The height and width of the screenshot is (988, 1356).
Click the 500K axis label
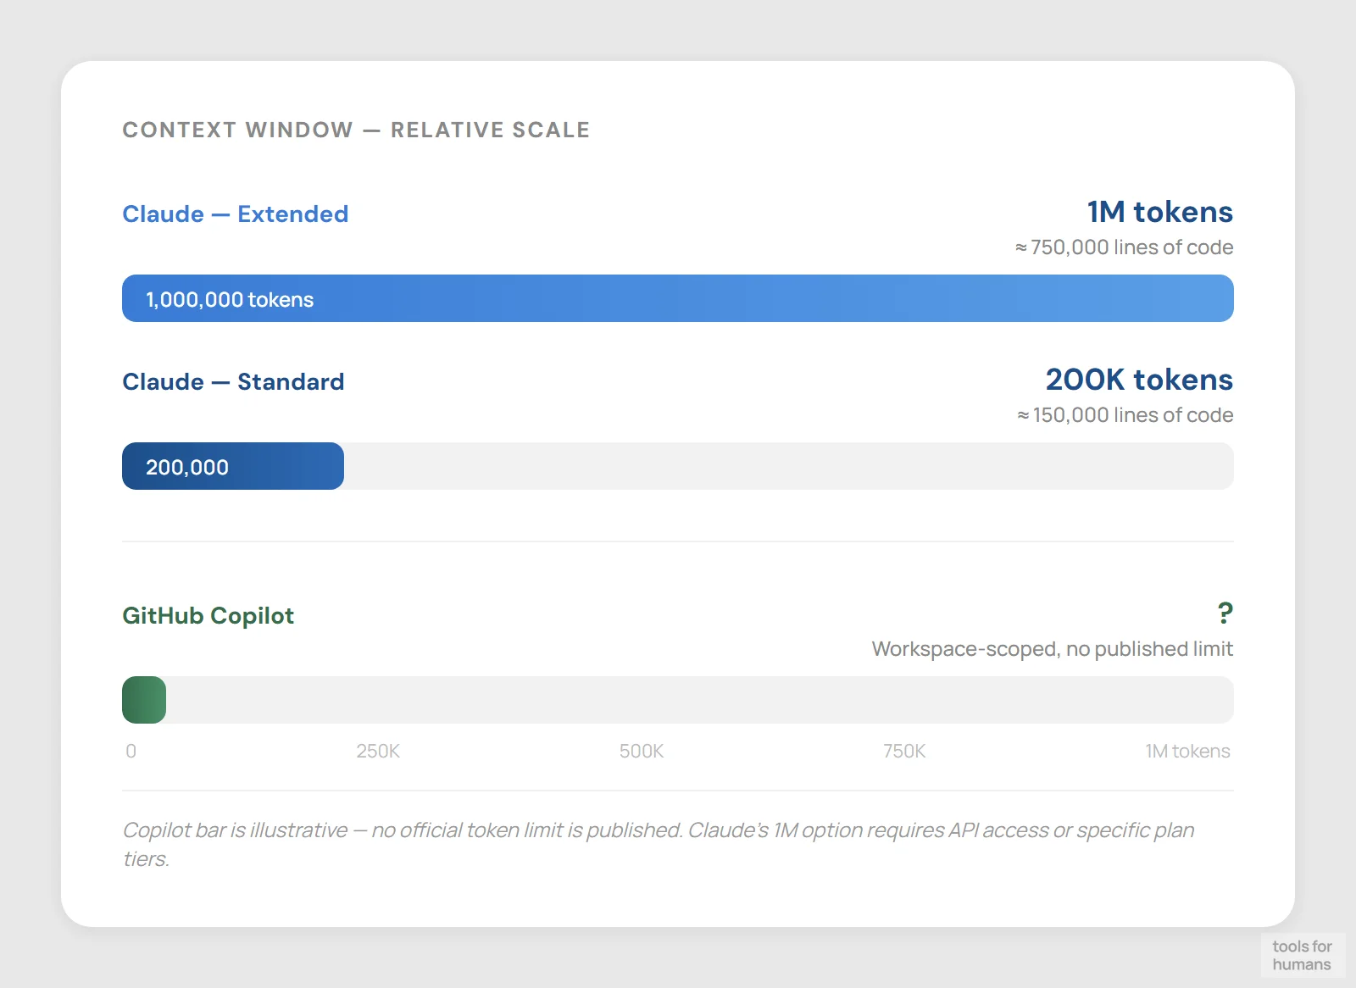[x=642, y=751]
